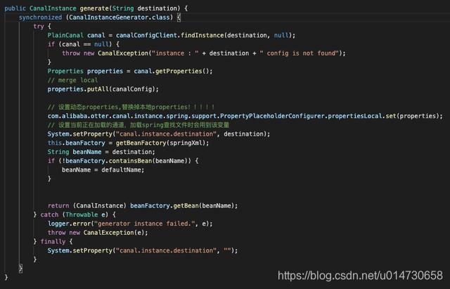Click 'propertiesLocal.set(properties)' call

point(385,116)
